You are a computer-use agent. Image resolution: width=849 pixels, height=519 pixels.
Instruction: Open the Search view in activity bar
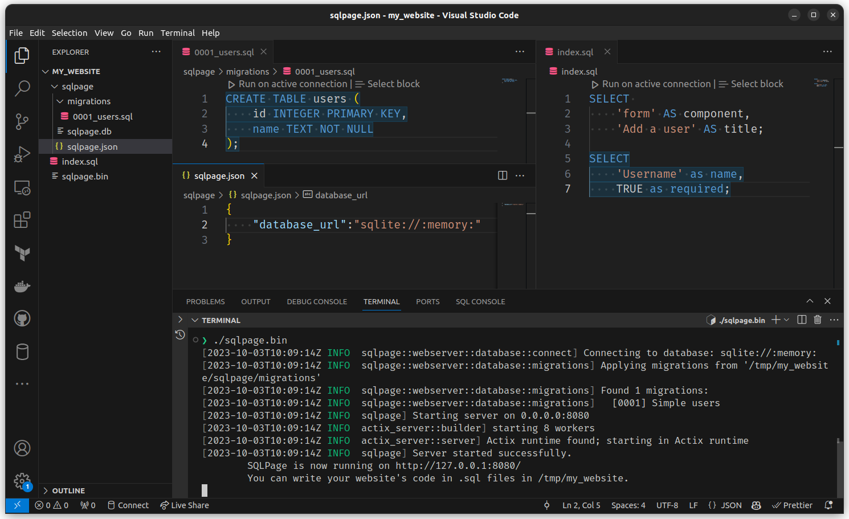[22, 88]
